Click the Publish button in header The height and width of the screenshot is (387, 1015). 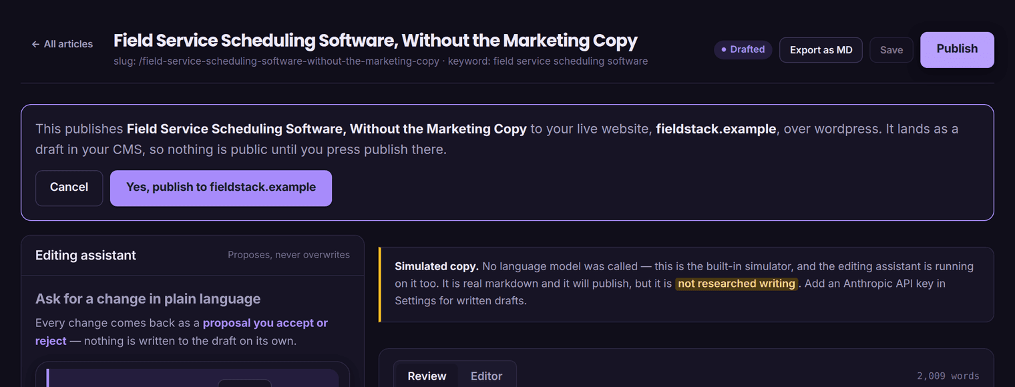click(x=957, y=49)
